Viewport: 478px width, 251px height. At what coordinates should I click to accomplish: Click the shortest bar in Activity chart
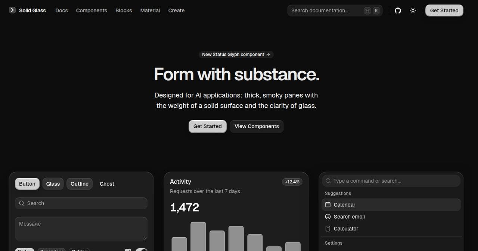click(x=274, y=249)
